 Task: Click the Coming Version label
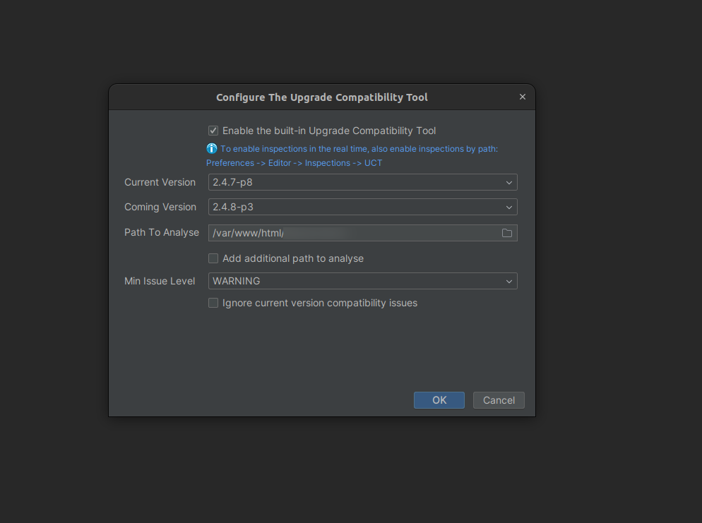point(160,207)
